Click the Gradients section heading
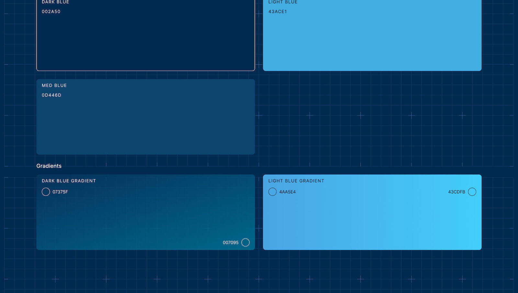 (x=49, y=166)
